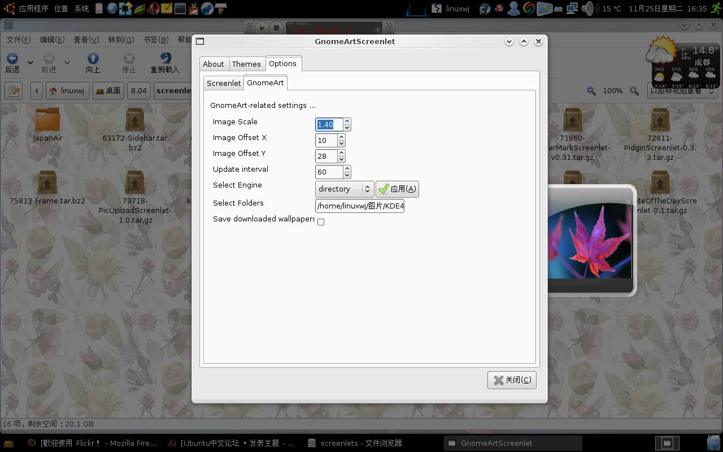Switch to the About tab
The image size is (723, 452).
[214, 64]
